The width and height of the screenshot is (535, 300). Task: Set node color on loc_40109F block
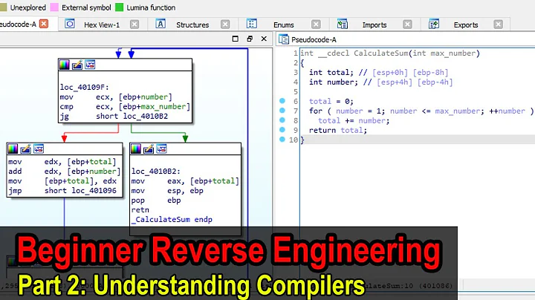(65, 65)
